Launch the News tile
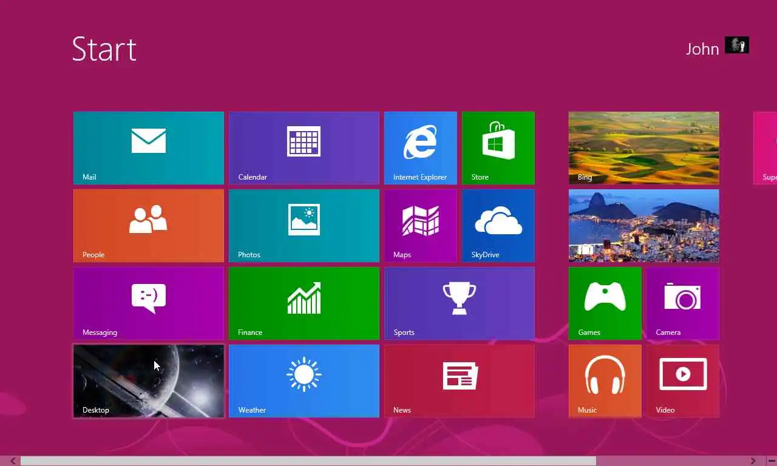Screen dimensions: 777x466 point(460,381)
